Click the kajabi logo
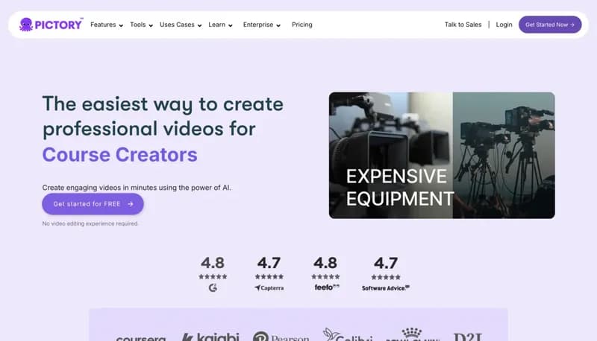Image resolution: width=597 pixels, height=341 pixels. [210, 337]
